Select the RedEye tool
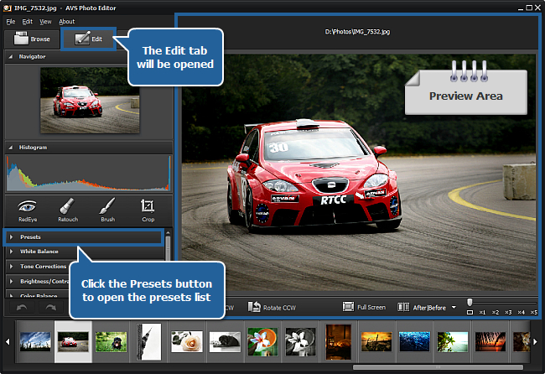This screenshot has width=545, height=374. 28,210
